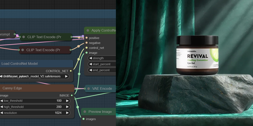Image resolution: width=253 pixels, height=126 pixels.
Task: Collapse the Apply ControlNet node via its title dot
Action: (x=88, y=30)
